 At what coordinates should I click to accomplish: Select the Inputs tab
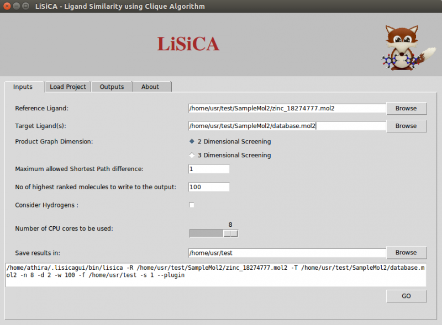pyautogui.click(x=23, y=87)
